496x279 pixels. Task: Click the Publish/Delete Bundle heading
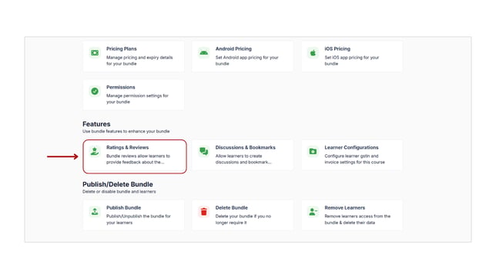tap(118, 184)
